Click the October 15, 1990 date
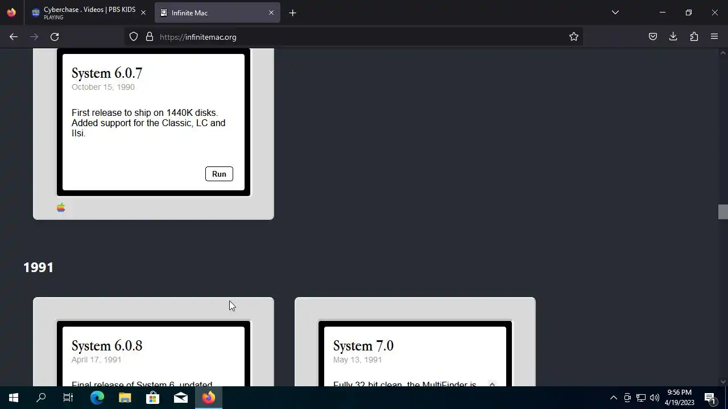 click(x=103, y=87)
